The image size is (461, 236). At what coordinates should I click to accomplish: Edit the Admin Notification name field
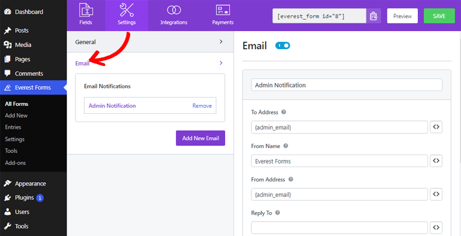tap(347, 85)
